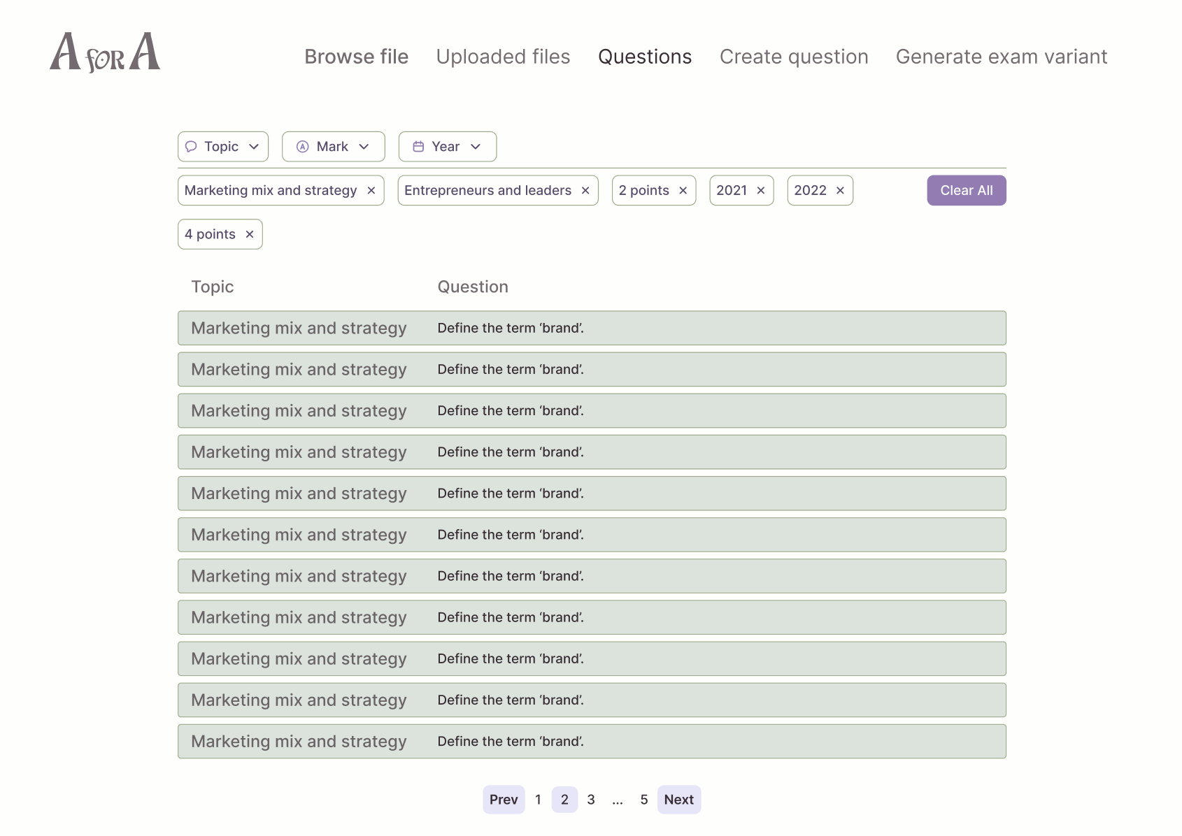This screenshot has width=1182, height=836.
Task: Go to page 1
Action: pos(538,800)
